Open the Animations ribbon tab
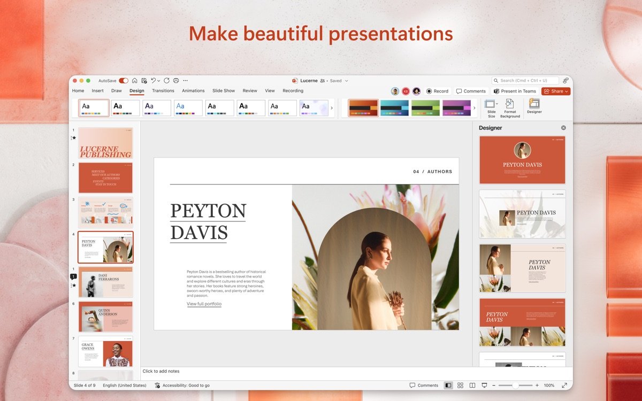Screen dimensions: 642x401 point(193,91)
